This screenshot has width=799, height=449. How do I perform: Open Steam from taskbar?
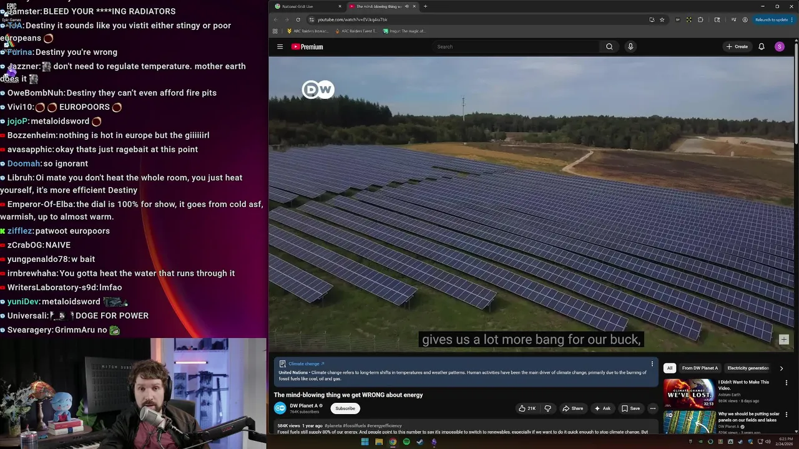[420, 442]
